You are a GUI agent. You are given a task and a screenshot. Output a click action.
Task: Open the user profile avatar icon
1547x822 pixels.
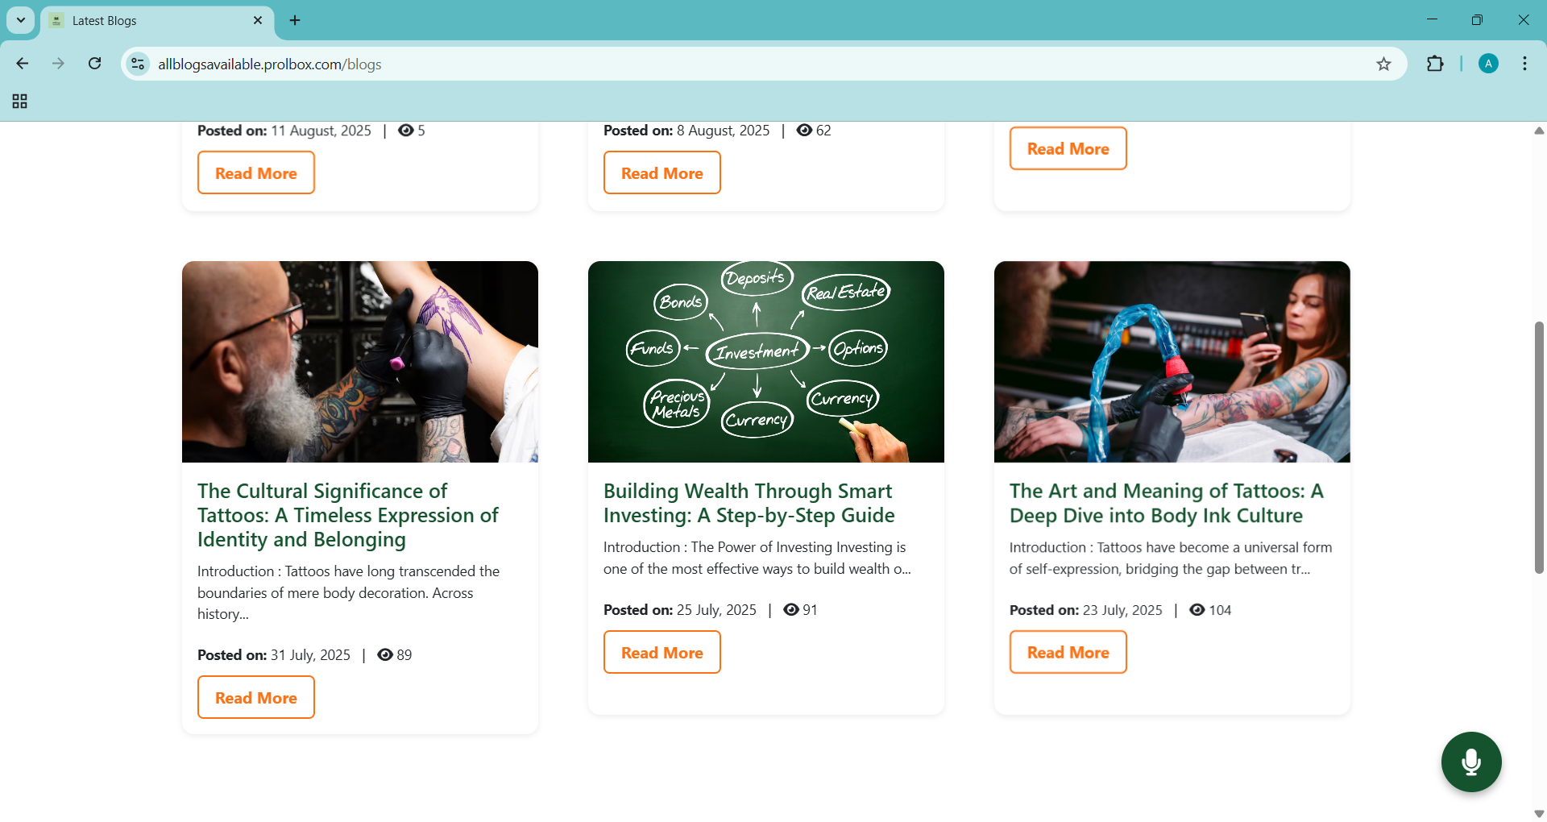(1488, 64)
